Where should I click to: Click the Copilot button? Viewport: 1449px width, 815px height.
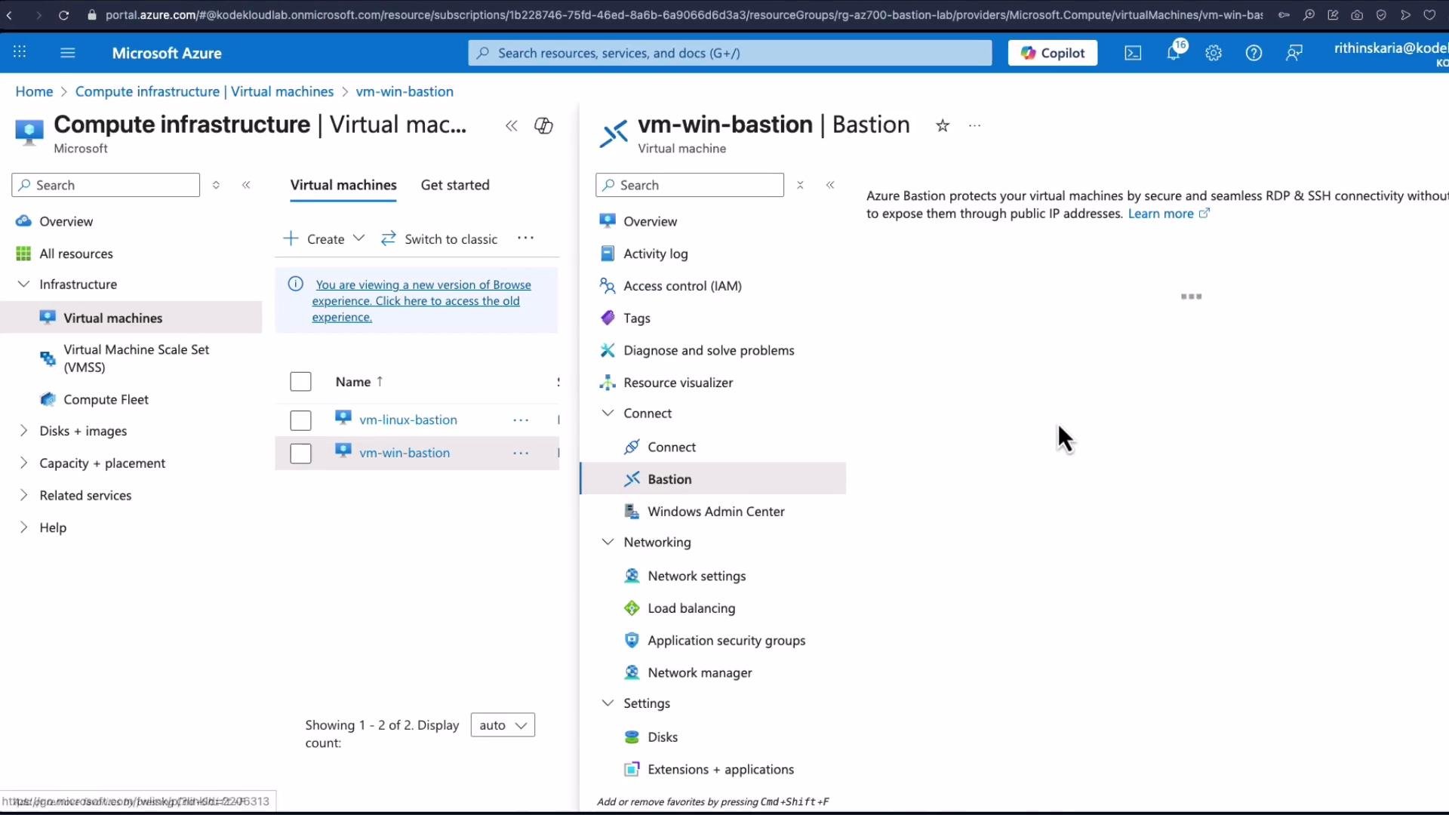click(1053, 53)
